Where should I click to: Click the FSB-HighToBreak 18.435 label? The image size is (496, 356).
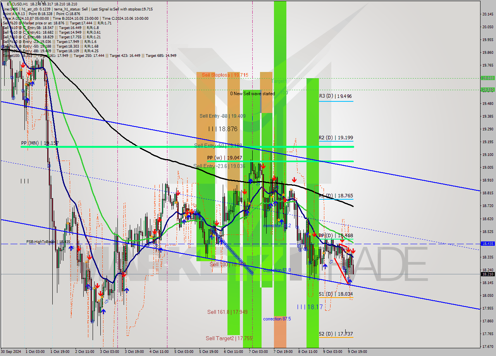point(48,241)
